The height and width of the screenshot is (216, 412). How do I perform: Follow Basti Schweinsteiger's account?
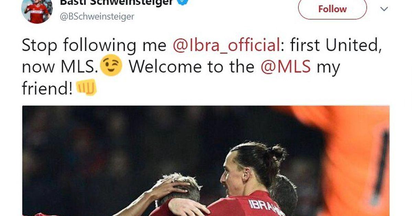(332, 9)
